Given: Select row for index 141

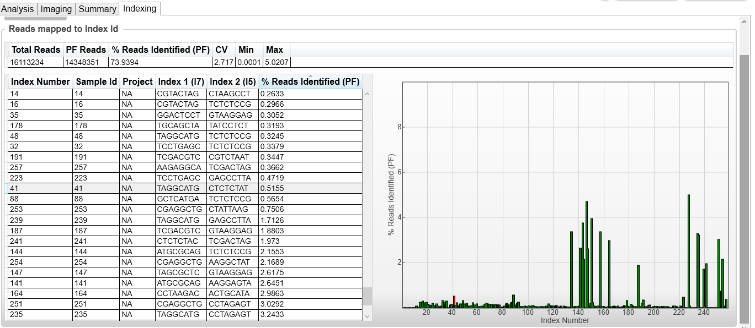Looking at the screenshot, I should [x=185, y=283].
